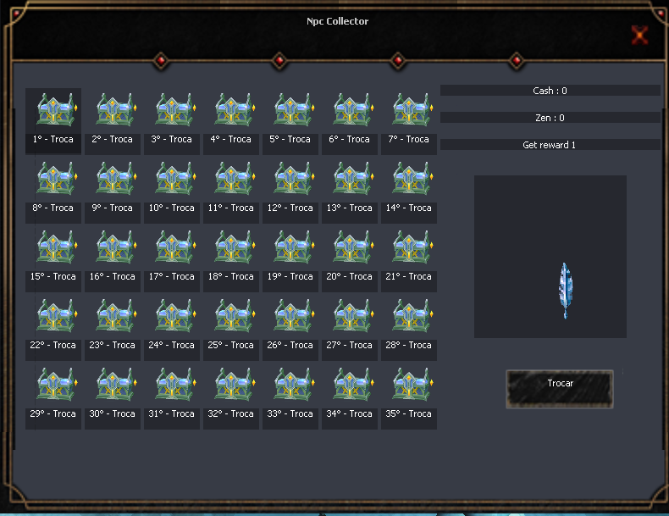Pick the 34° - Troca label
This screenshot has width=669, height=516.
[350, 413]
